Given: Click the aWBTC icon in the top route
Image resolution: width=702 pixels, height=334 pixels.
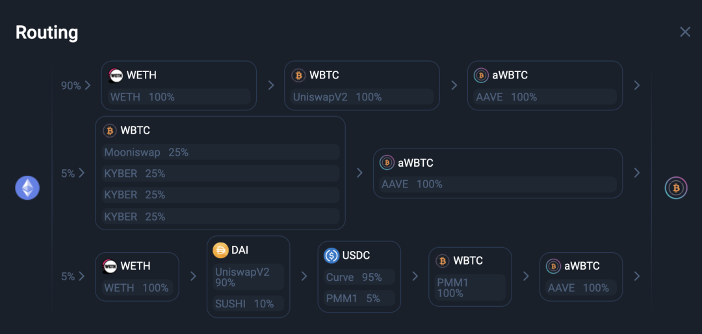Looking at the screenshot, I should point(481,75).
